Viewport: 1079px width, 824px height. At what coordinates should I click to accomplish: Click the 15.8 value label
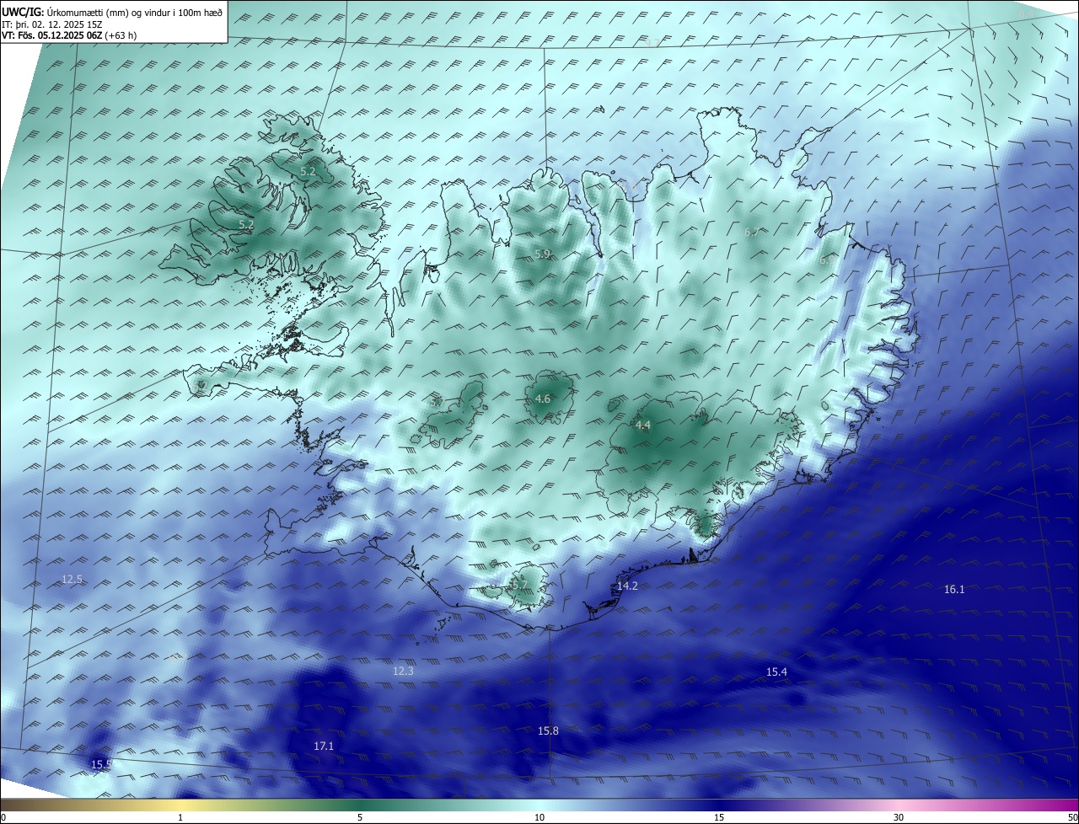pos(548,730)
